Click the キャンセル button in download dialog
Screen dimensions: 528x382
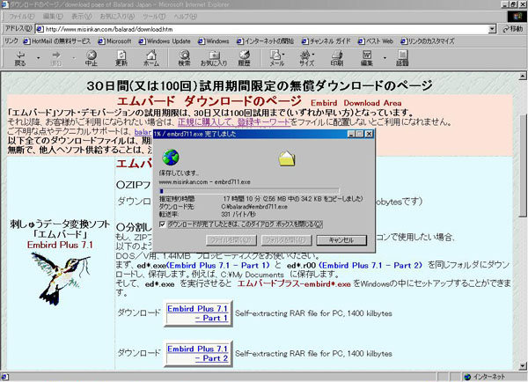[x=341, y=240]
